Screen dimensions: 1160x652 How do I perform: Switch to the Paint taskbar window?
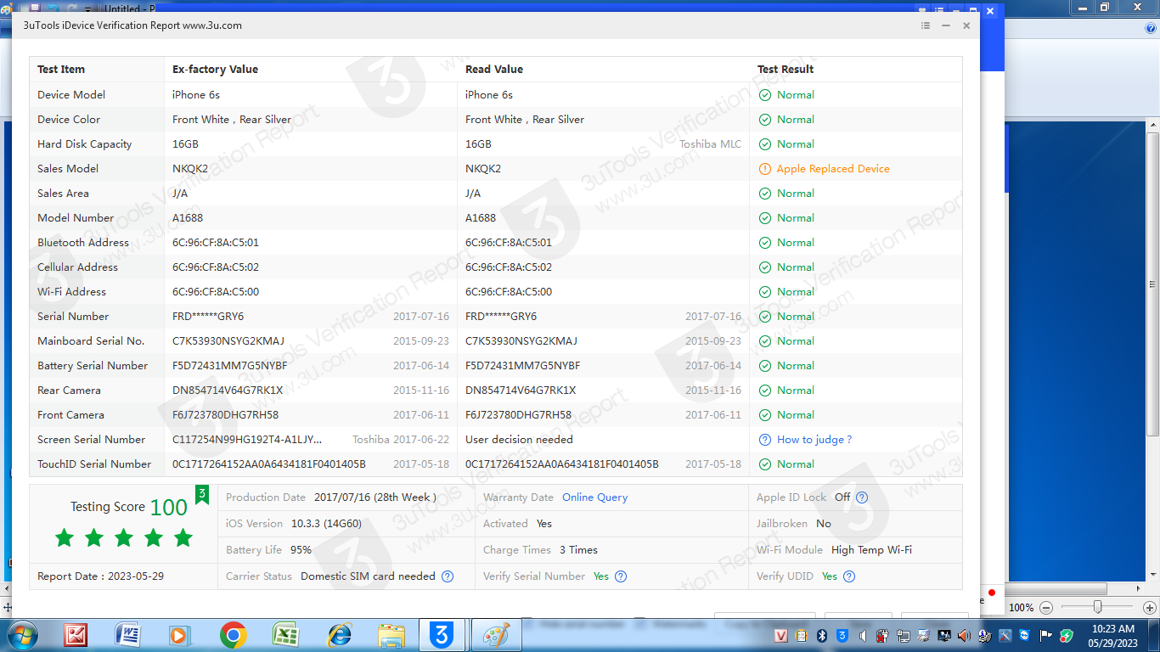coord(496,635)
